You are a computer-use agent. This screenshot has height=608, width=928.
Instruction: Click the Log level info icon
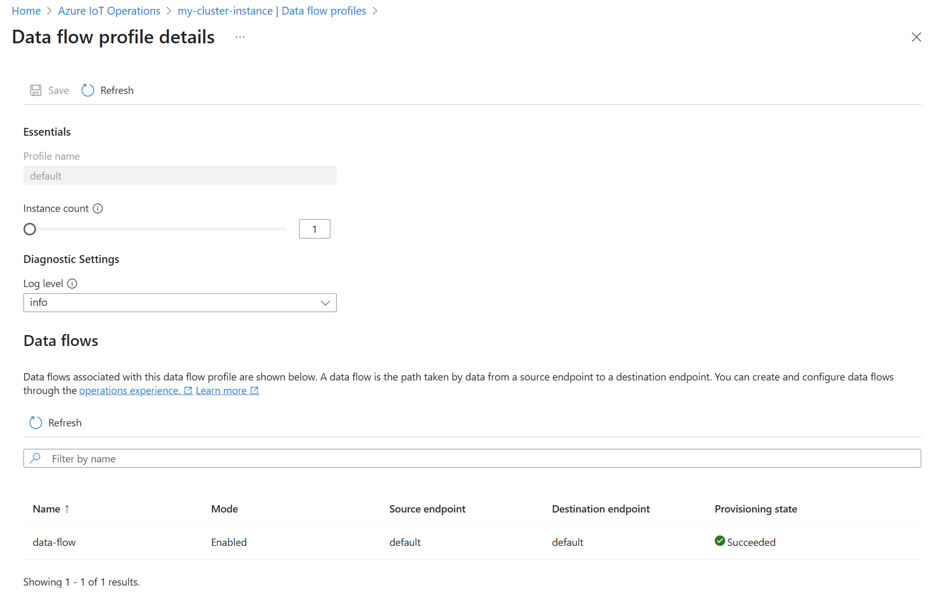click(73, 283)
